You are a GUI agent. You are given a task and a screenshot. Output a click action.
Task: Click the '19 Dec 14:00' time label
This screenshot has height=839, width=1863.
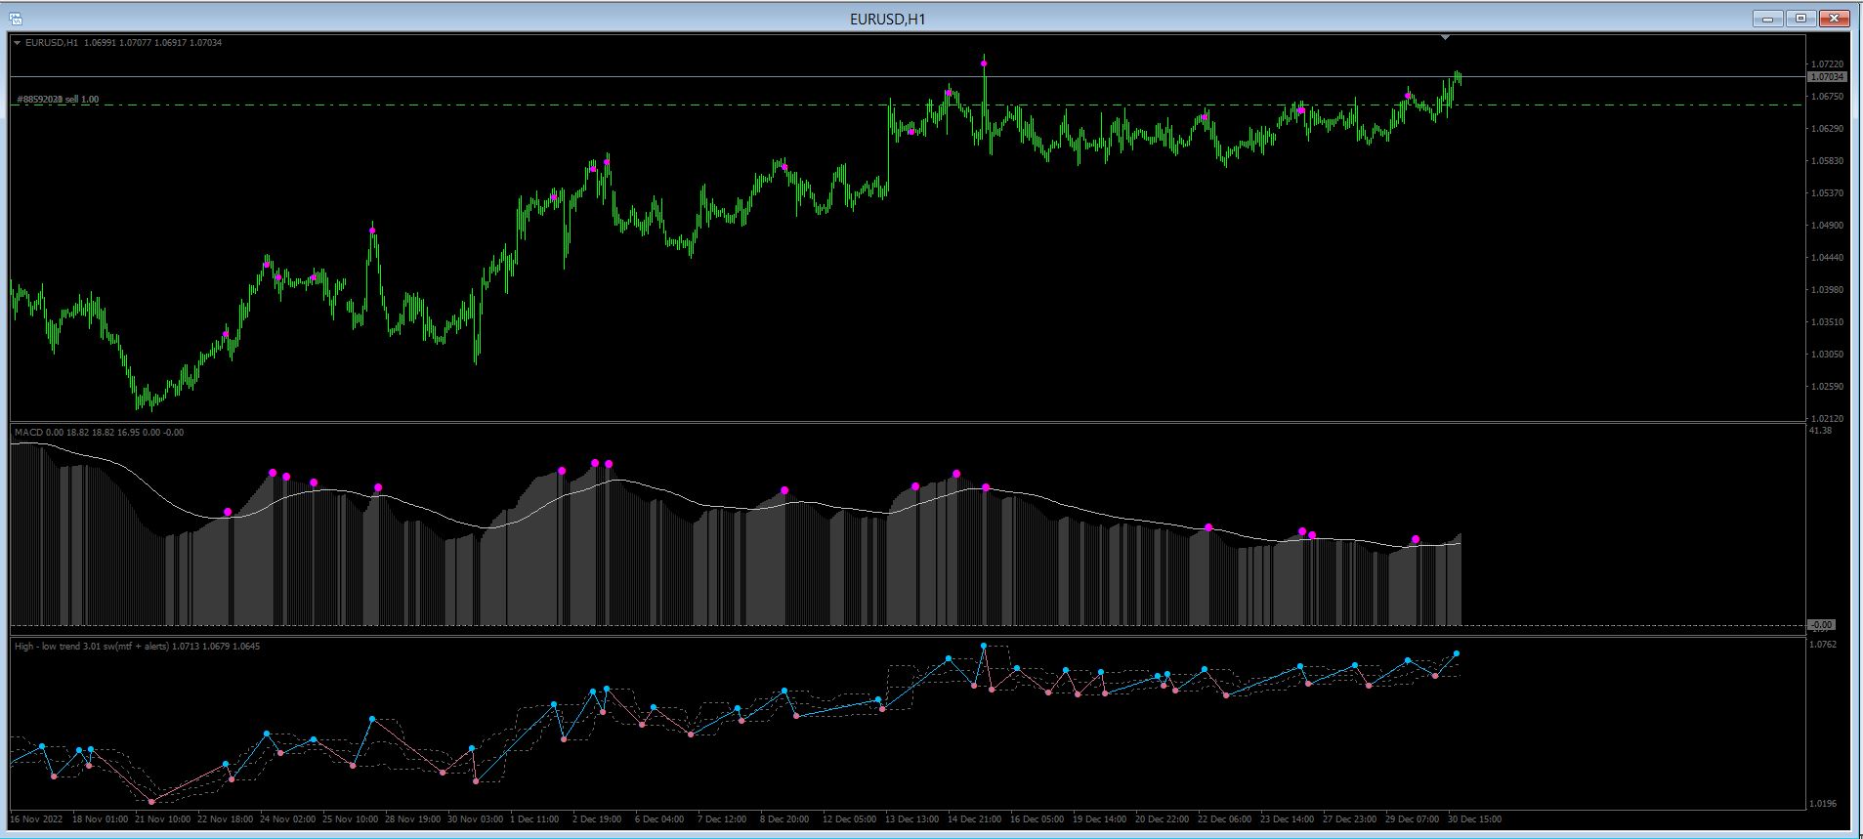(x=1101, y=819)
